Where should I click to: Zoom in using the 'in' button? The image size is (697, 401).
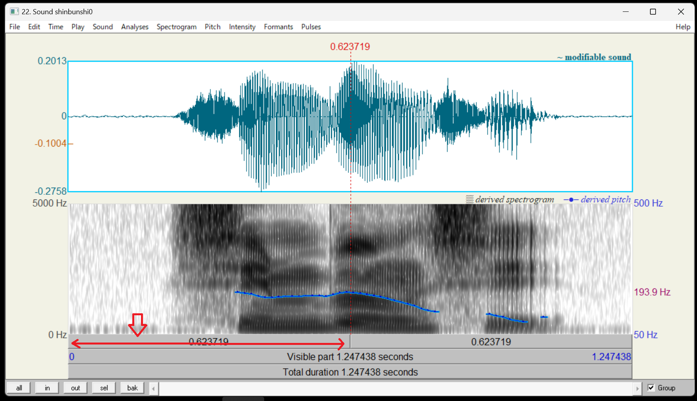(x=47, y=388)
